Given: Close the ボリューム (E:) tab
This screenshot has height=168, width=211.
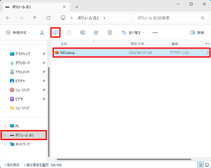Looking at the screenshot, I should click(64, 7).
